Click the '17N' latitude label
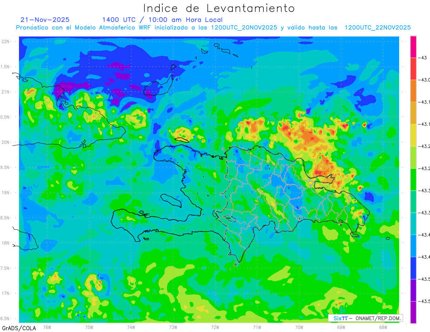 (5, 293)
